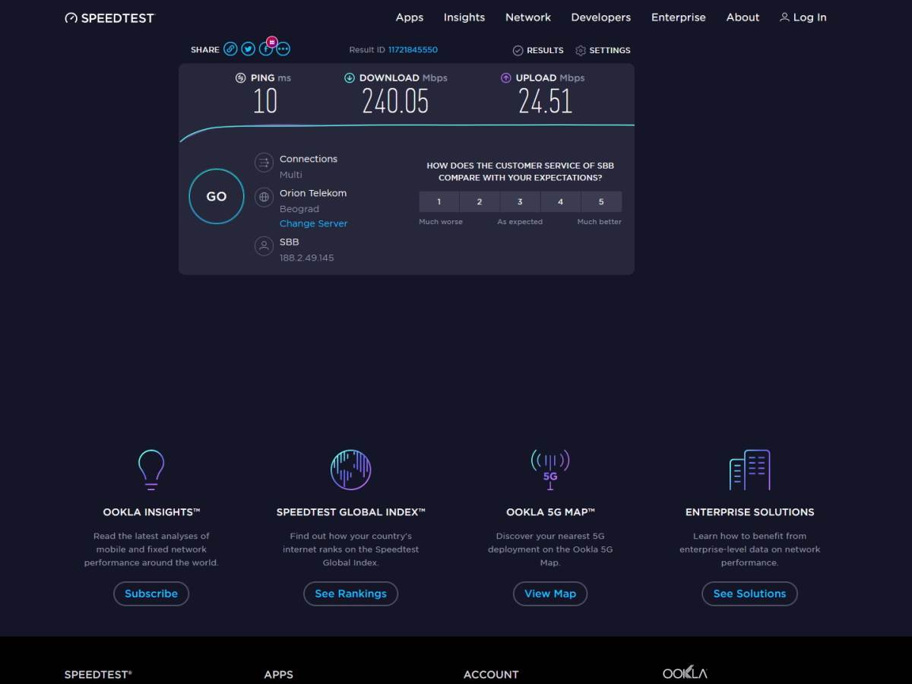Share result on Facebook
Viewport: 912px width, 684px height.
click(x=265, y=49)
